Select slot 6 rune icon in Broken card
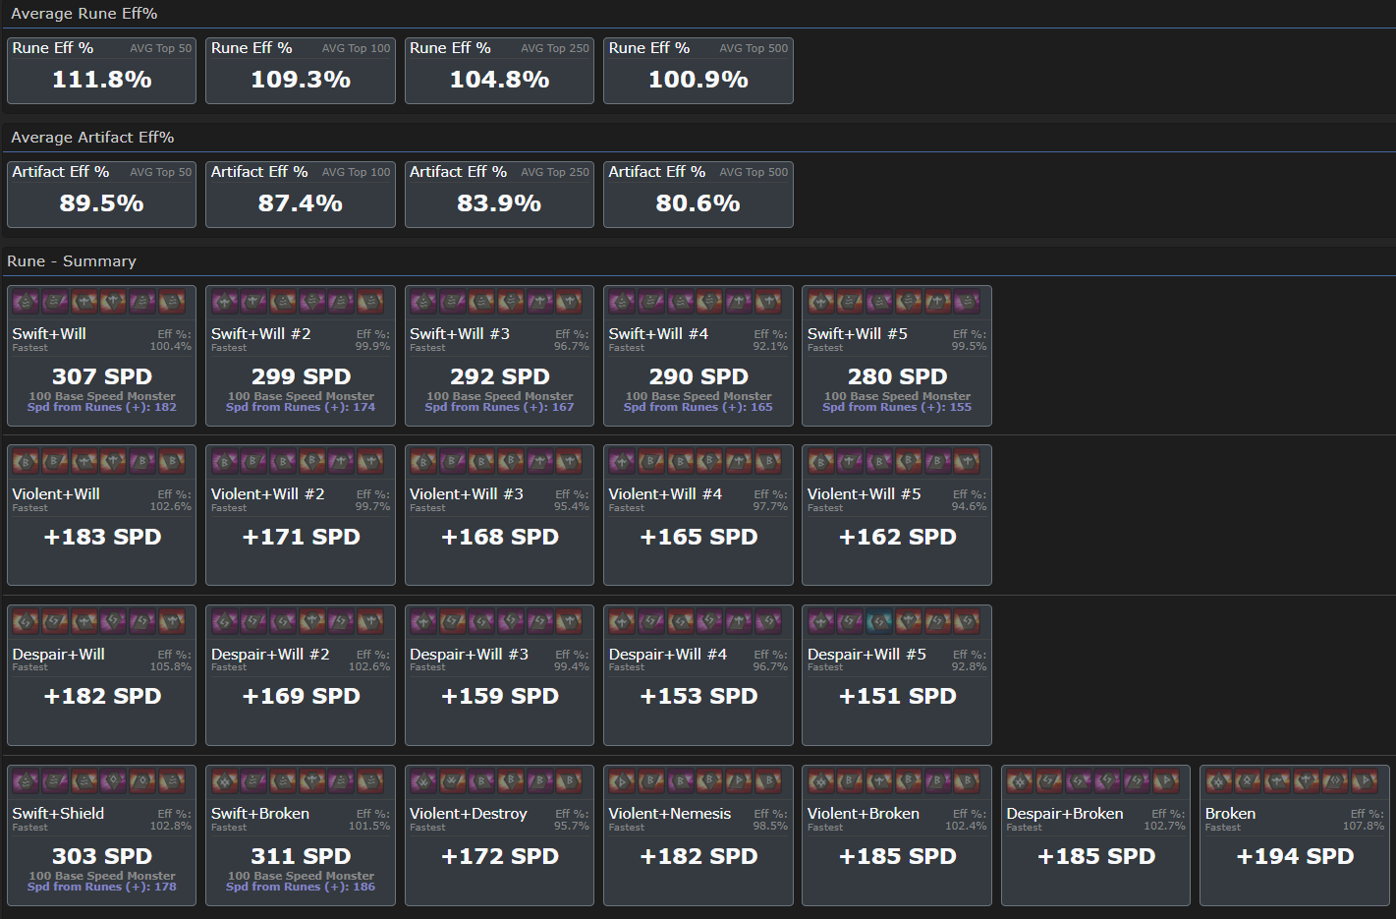Screen dimensions: 1396x919 [x=1365, y=781]
